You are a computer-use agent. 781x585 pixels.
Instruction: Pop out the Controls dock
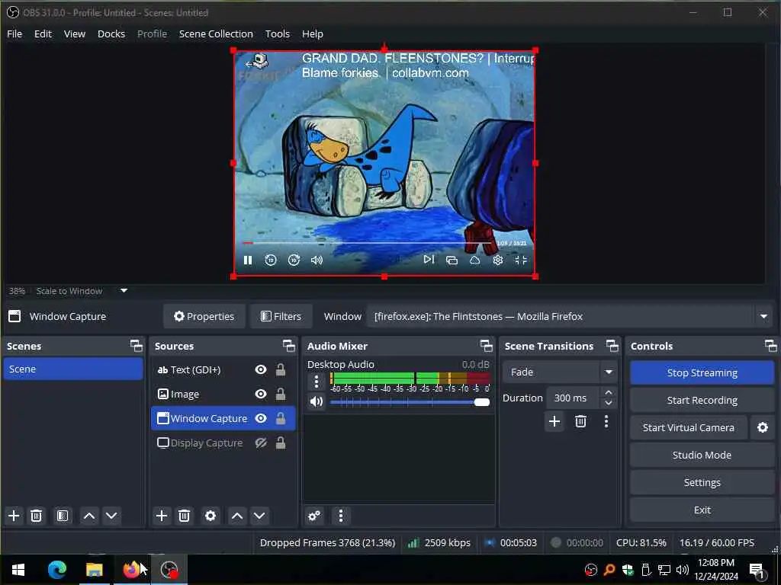[770, 346]
